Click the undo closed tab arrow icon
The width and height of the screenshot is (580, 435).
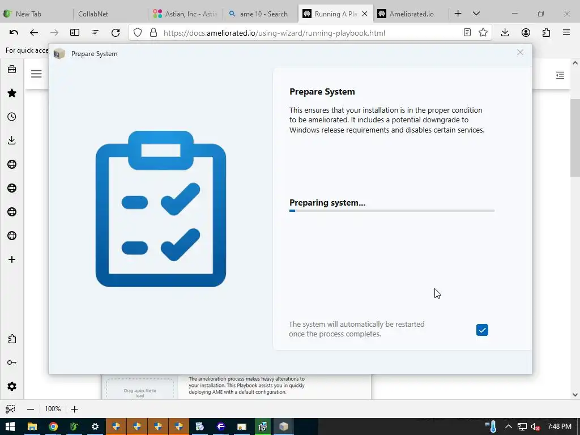click(x=14, y=32)
